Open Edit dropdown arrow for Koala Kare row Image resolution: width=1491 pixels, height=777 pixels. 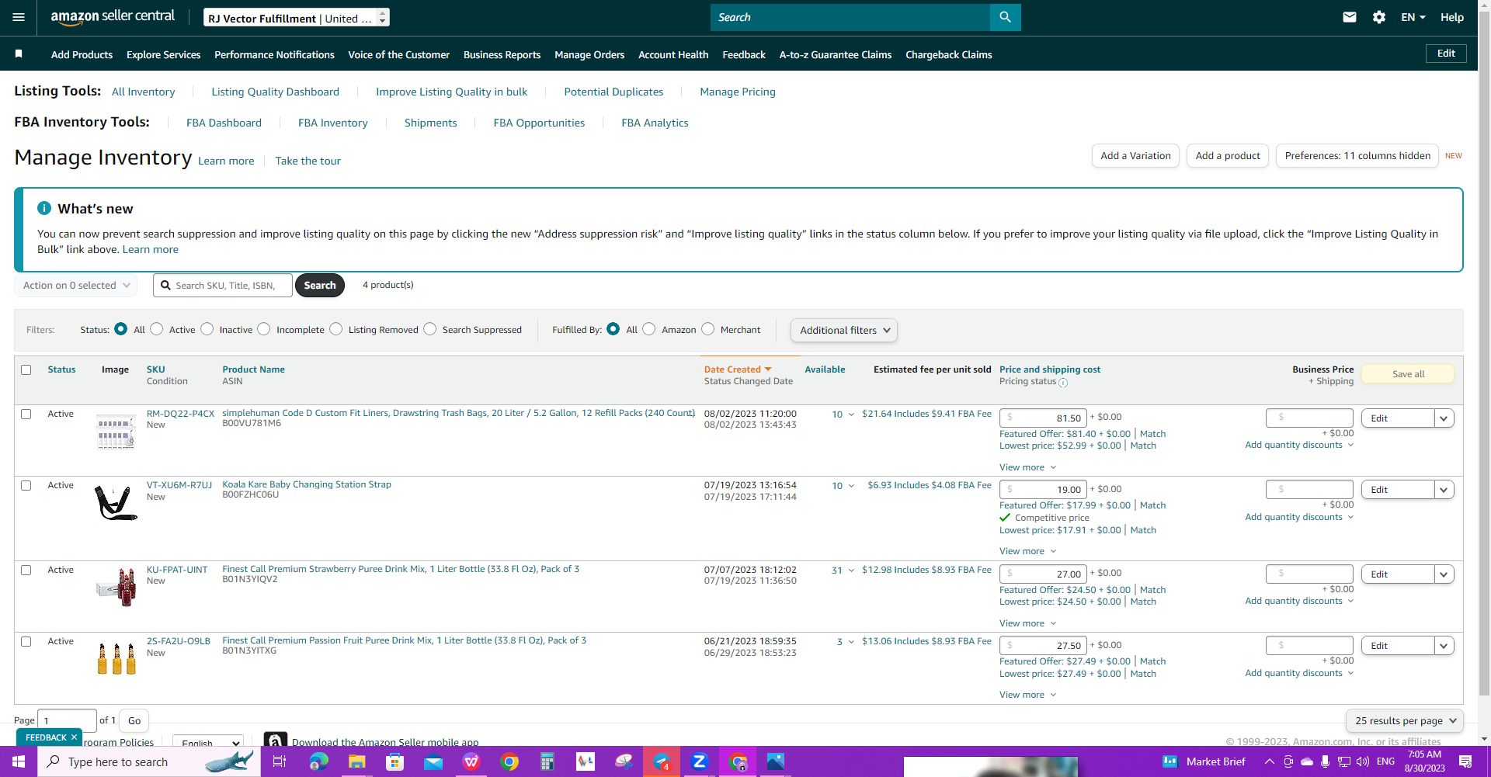pos(1444,490)
